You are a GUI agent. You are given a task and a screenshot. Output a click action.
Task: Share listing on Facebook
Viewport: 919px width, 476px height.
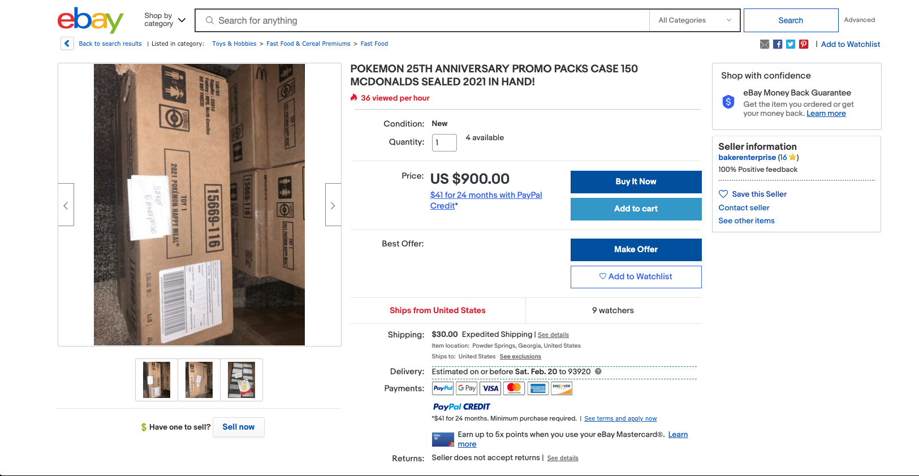778,44
